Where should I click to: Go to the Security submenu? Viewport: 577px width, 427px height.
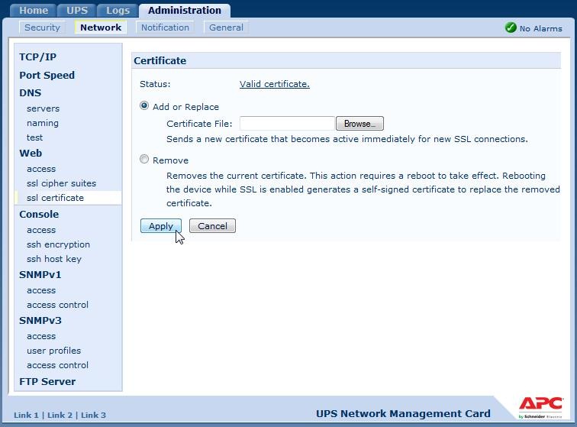tap(42, 27)
